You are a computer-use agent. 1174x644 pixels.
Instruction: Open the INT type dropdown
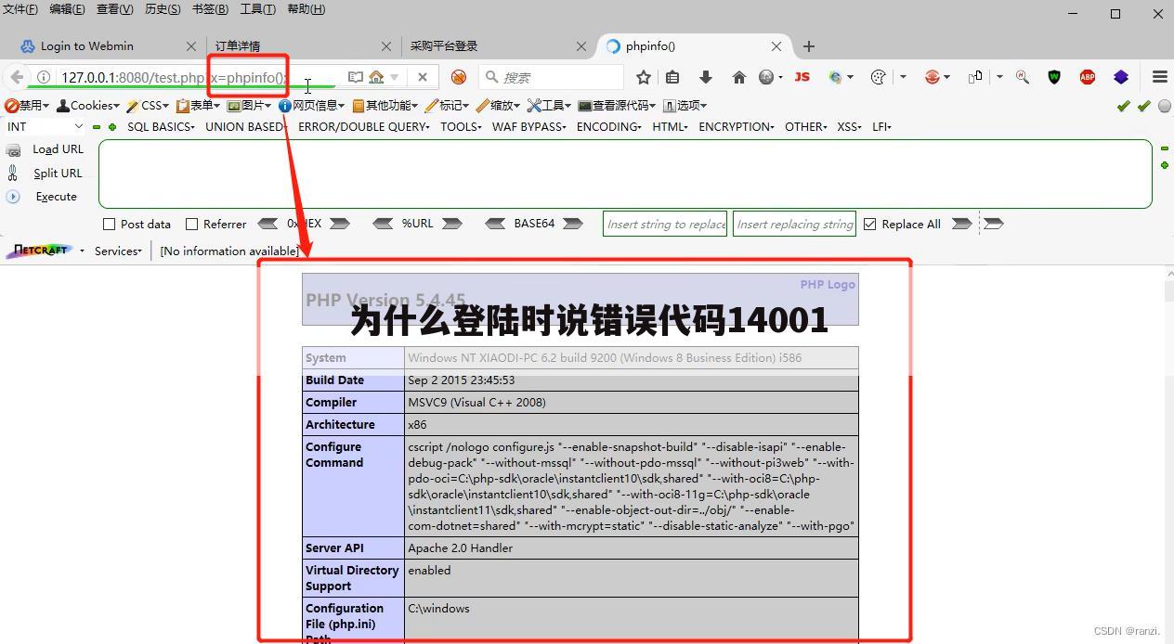(x=46, y=127)
